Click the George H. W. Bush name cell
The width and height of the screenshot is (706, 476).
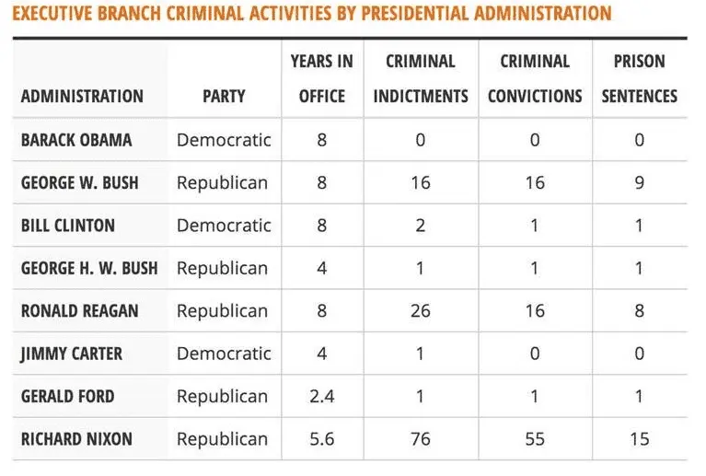pyautogui.click(x=89, y=268)
